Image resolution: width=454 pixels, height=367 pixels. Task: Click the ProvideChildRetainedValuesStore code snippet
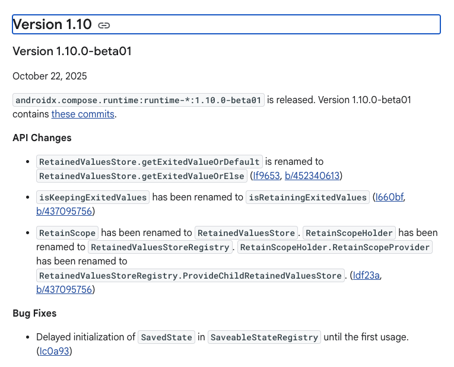tap(191, 276)
